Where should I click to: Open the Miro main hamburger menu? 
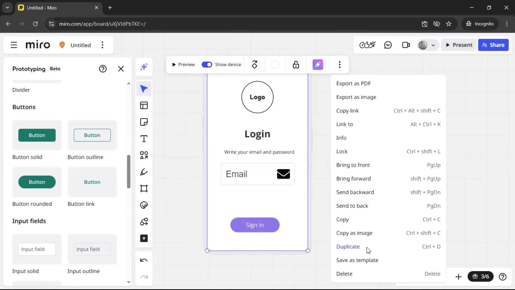pyautogui.click(x=14, y=45)
